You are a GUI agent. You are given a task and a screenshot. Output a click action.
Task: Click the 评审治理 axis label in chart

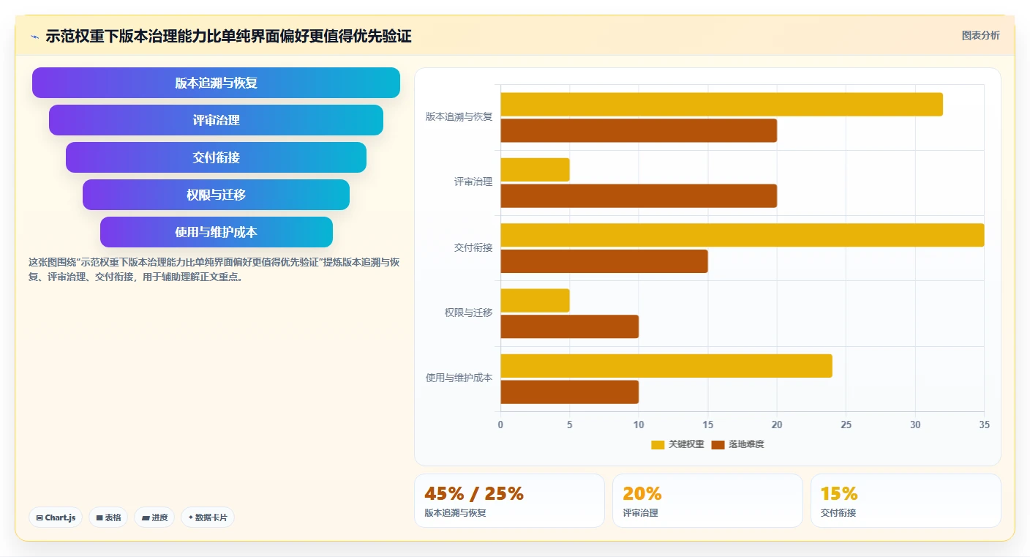pyautogui.click(x=473, y=182)
